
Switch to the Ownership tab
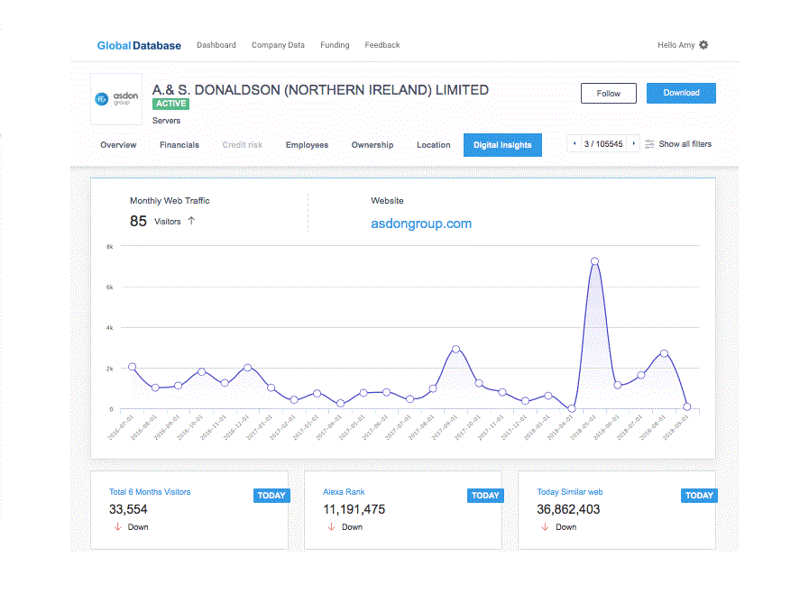tap(372, 145)
